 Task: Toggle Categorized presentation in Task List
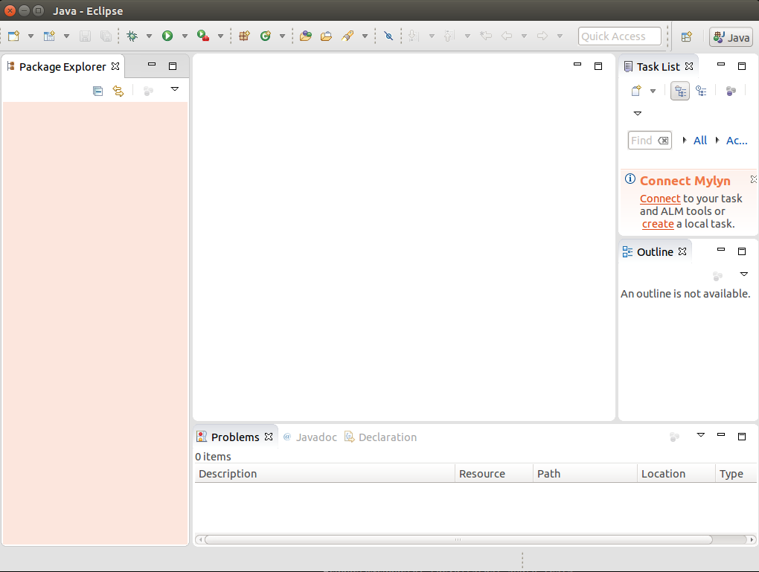[680, 91]
